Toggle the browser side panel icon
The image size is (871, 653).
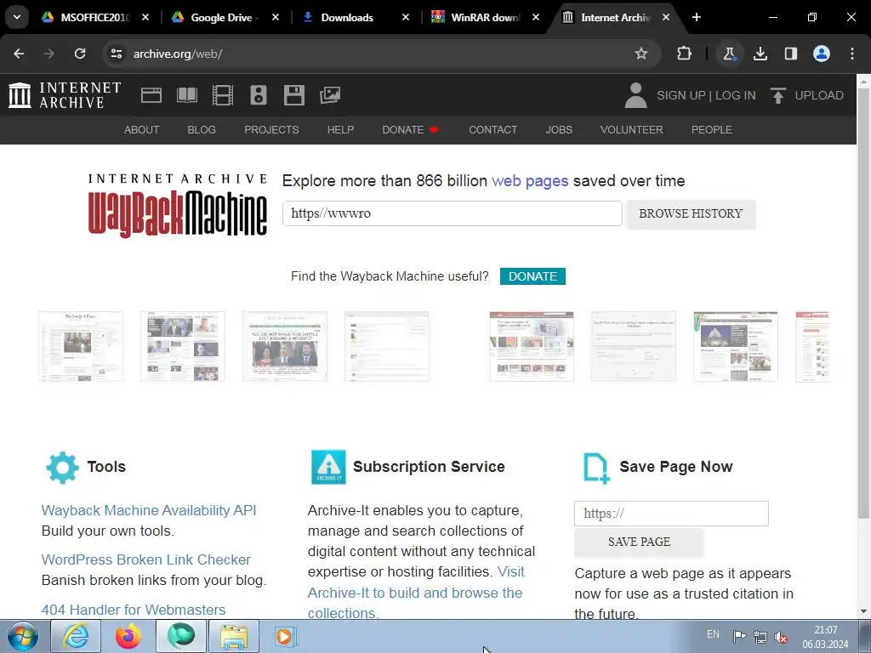pos(790,54)
